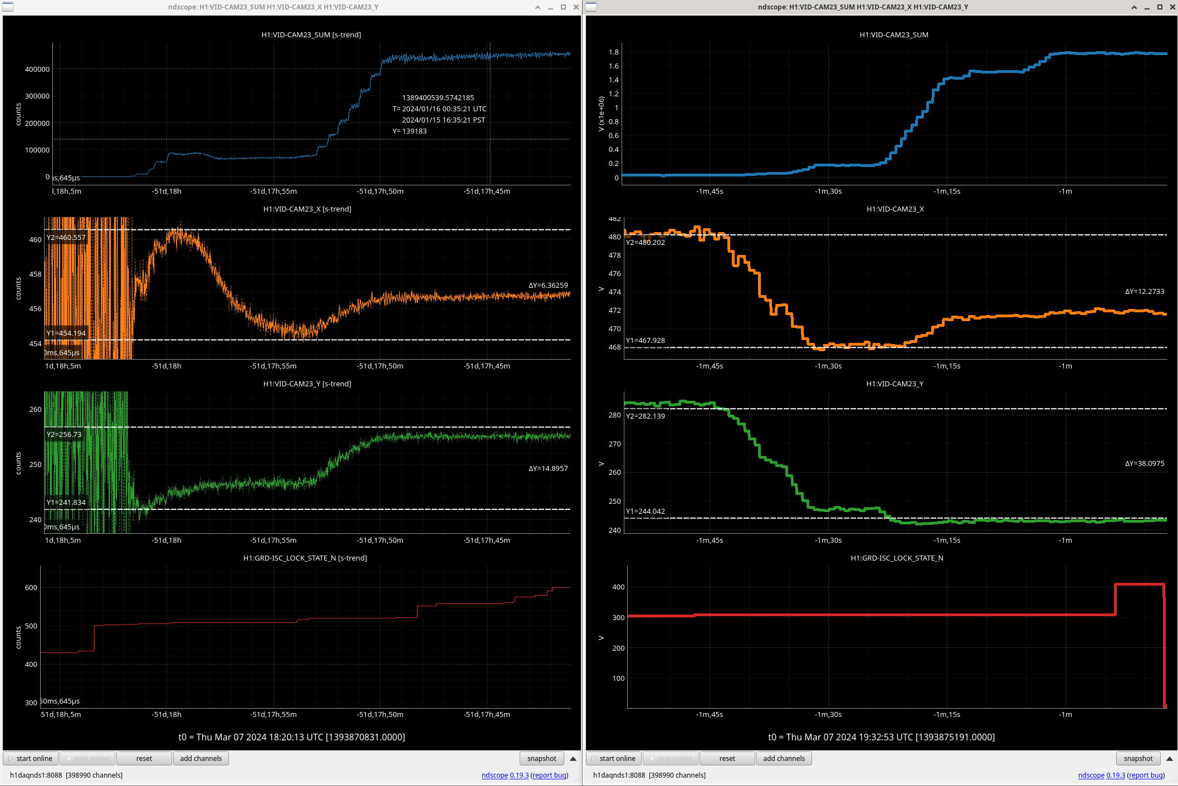Viewport: 1178px width, 786px height.
Task: Take a snapshot in the left window
Action: [541, 758]
